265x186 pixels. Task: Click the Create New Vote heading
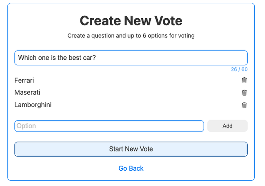click(131, 21)
